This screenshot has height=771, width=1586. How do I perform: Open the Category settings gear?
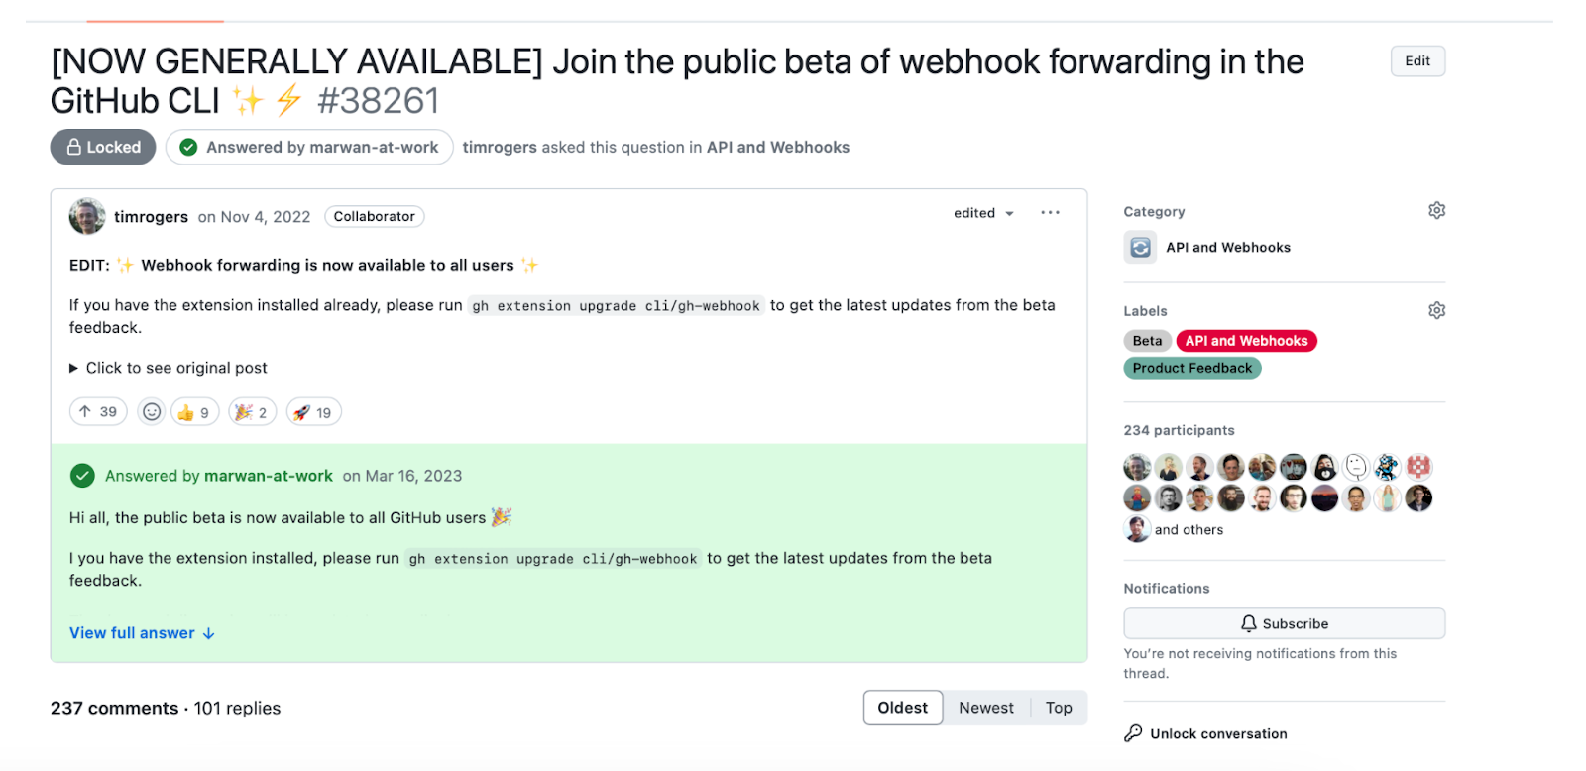1436,210
